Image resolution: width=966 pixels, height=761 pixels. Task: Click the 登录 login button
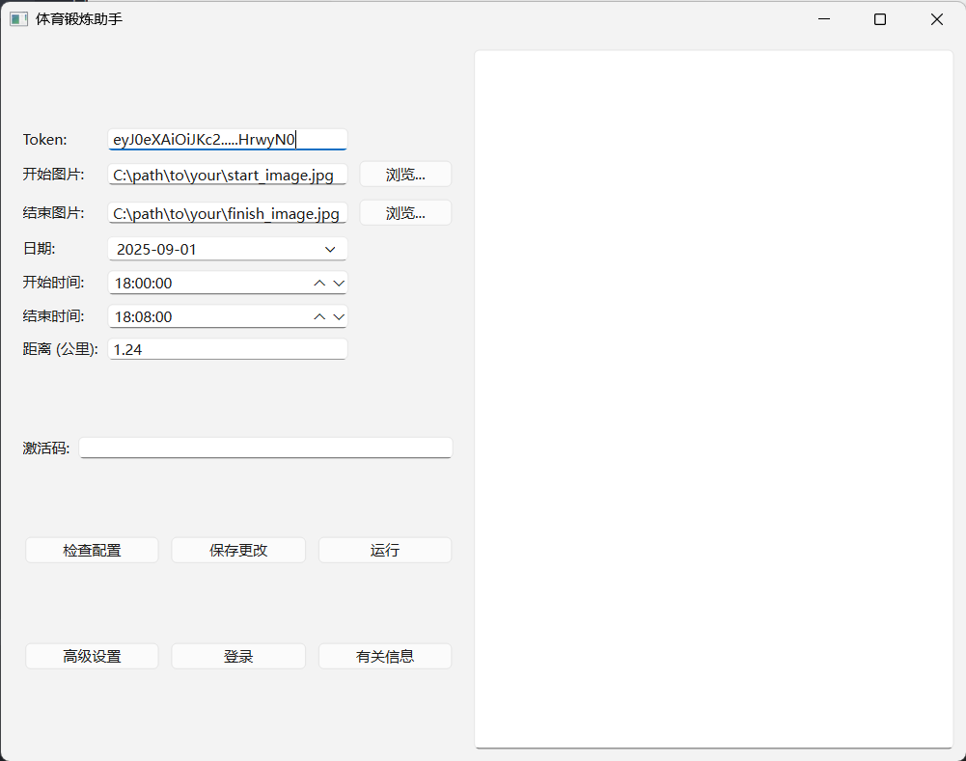click(238, 657)
